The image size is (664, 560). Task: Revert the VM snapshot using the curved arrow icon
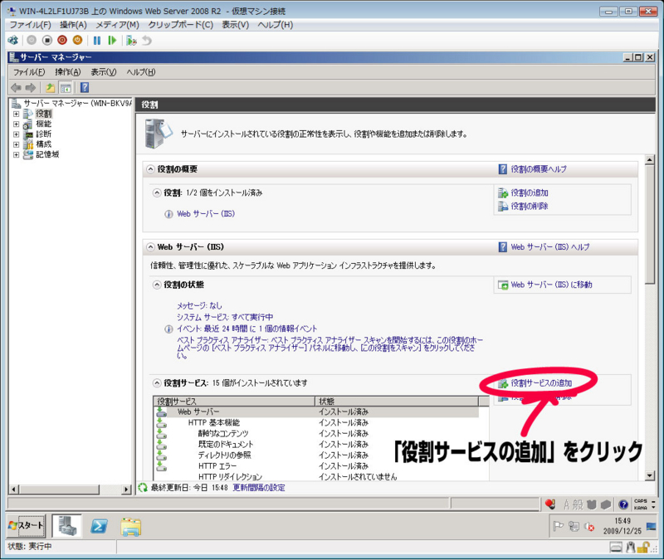click(x=148, y=41)
